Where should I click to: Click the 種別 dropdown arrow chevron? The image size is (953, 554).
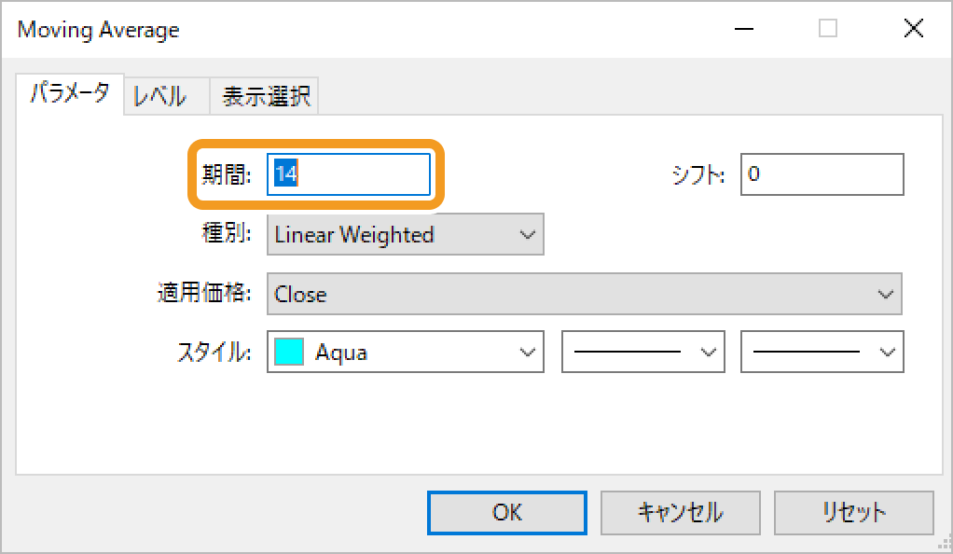point(527,235)
